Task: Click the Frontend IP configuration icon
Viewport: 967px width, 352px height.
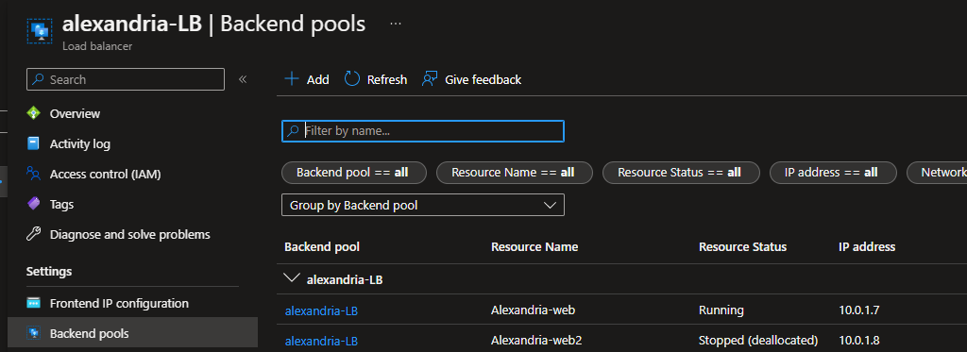Action: pyautogui.click(x=33, y=303)
